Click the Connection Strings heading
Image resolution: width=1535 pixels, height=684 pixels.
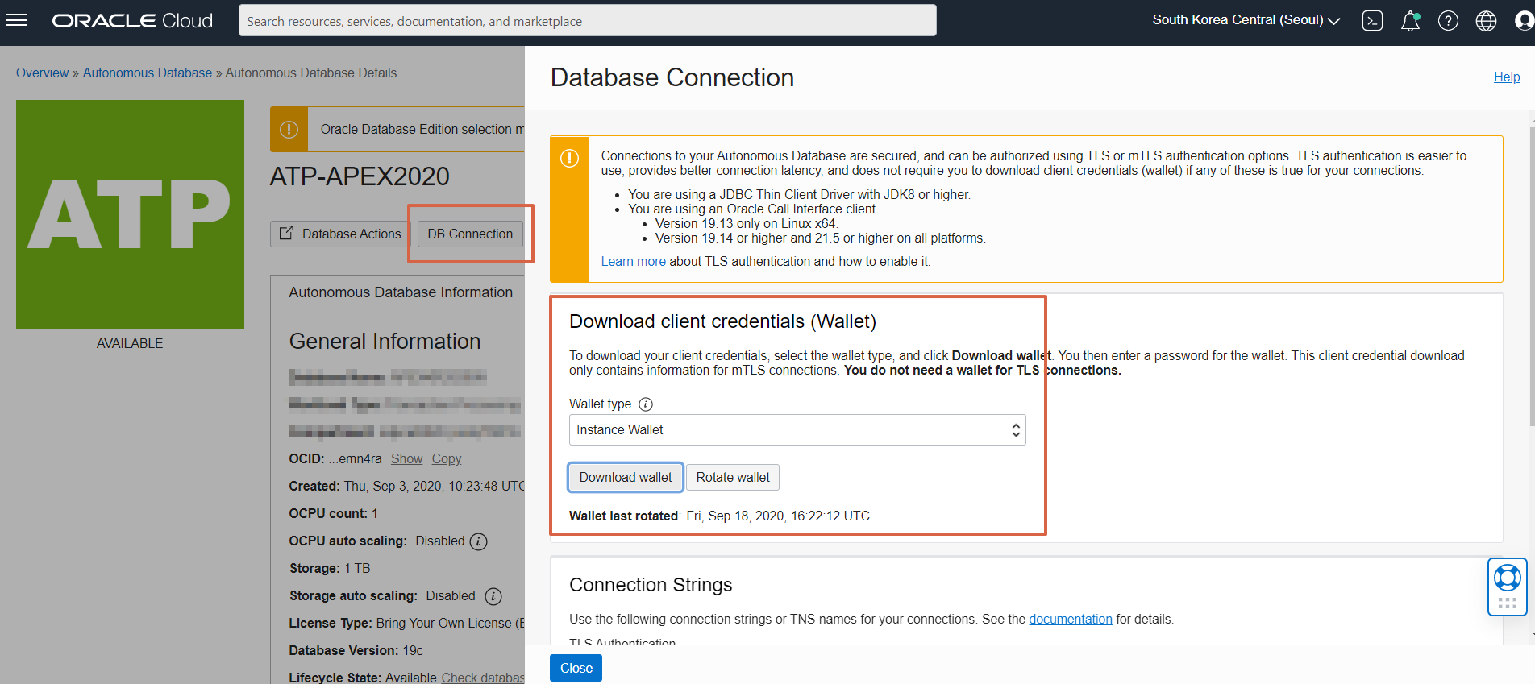651,585
